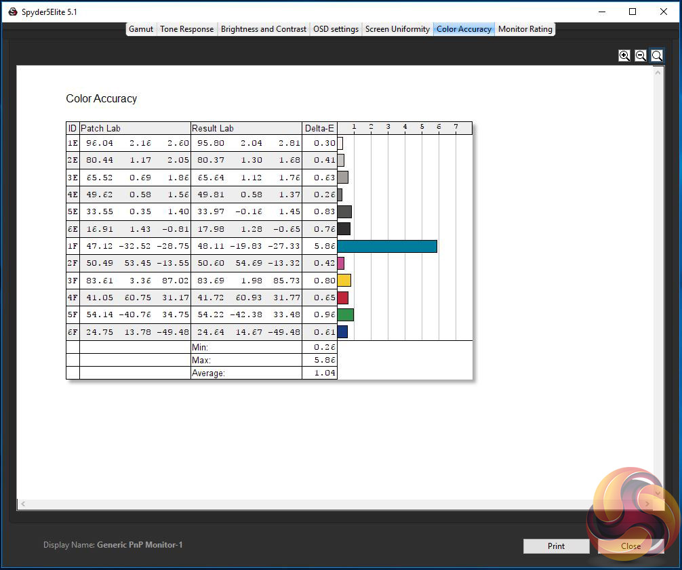The height and width of the screenshot is (570, 682).
Task: Click the zoom-to-fit magnifier icon
Action: coord(657,56)
